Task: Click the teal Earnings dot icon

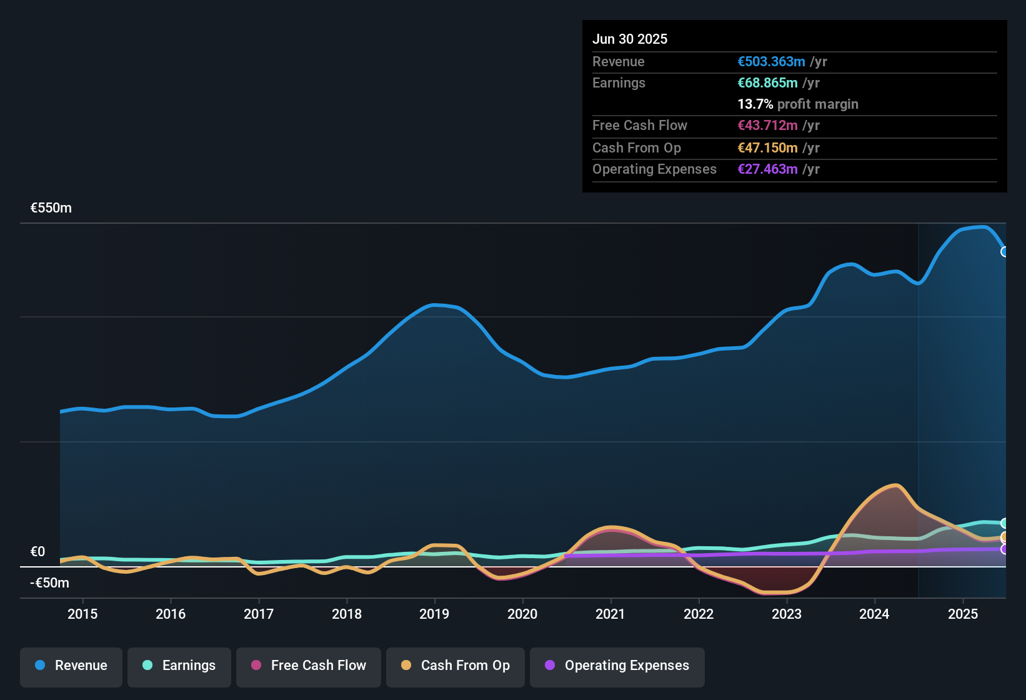Action: (147, 666)
